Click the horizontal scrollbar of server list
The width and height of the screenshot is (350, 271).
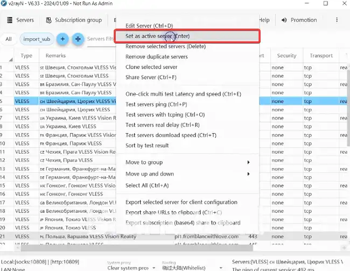137,247
